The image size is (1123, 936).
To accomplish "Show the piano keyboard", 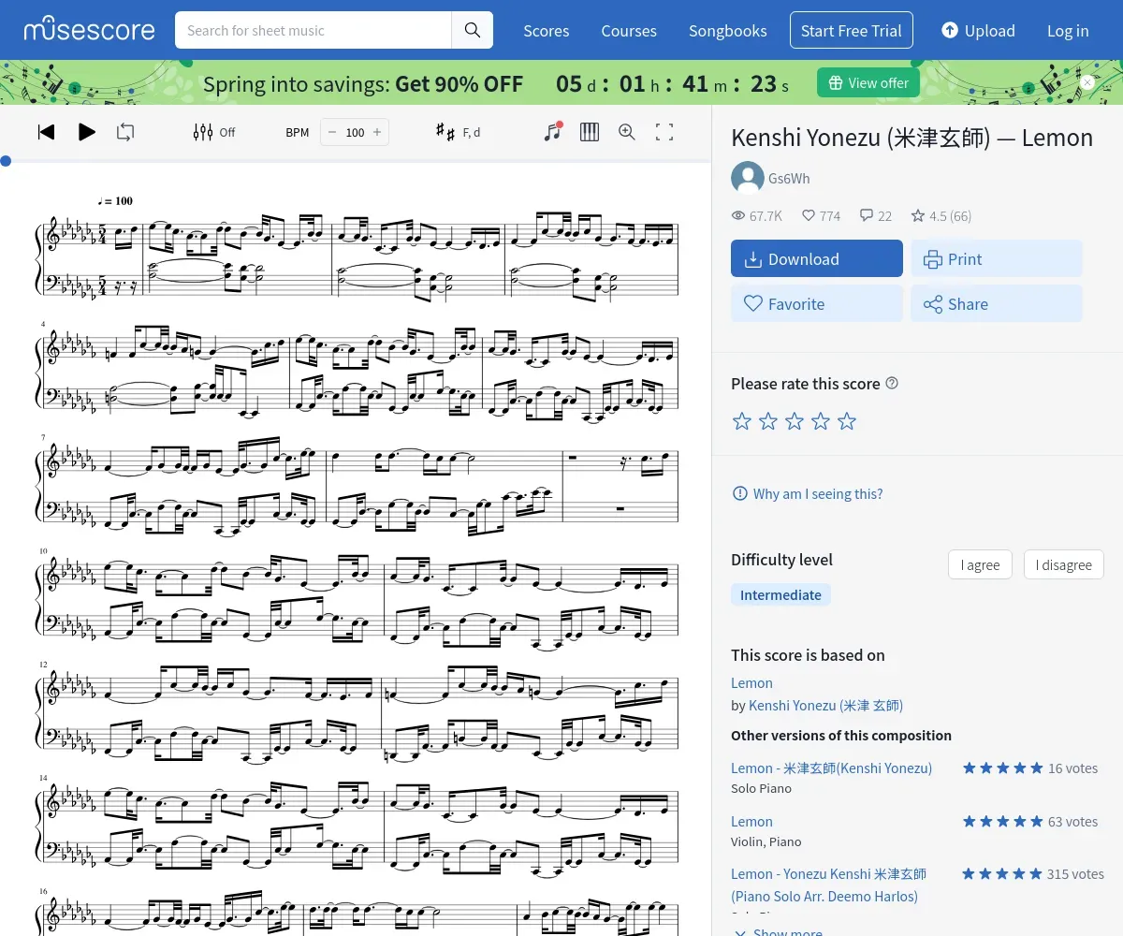I will [x=590, y=132].
